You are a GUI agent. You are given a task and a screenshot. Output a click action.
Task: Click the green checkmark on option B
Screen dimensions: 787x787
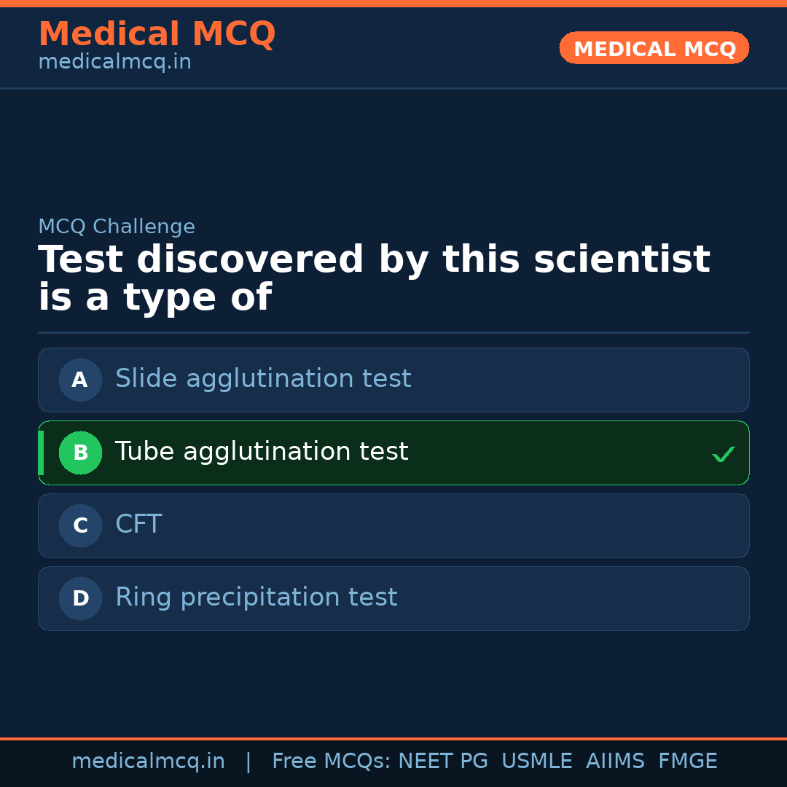point(723,454)
